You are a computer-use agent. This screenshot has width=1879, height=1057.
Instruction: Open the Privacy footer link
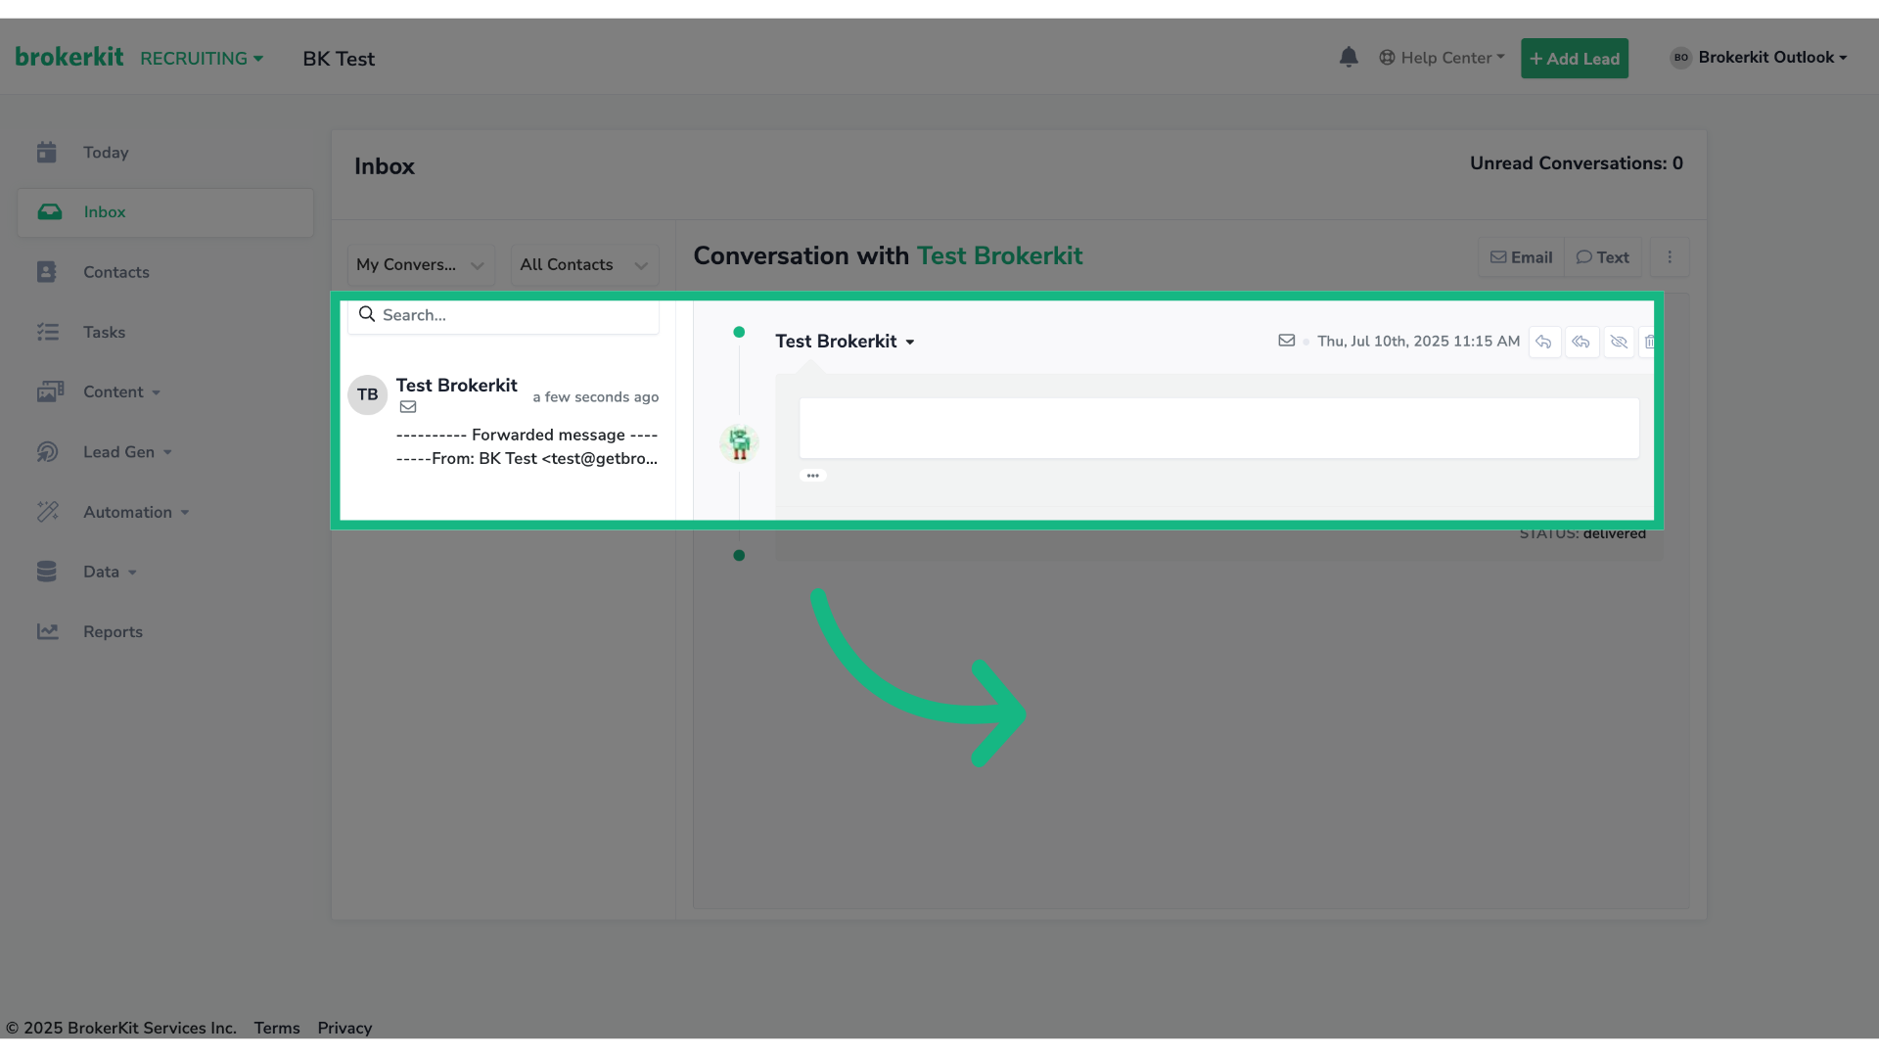coord(344,1028)
